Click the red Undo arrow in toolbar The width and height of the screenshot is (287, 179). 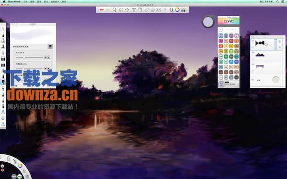[101, 10]
